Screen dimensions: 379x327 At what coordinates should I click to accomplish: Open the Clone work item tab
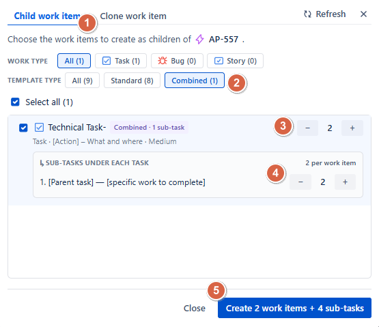[x=133, y=16]
